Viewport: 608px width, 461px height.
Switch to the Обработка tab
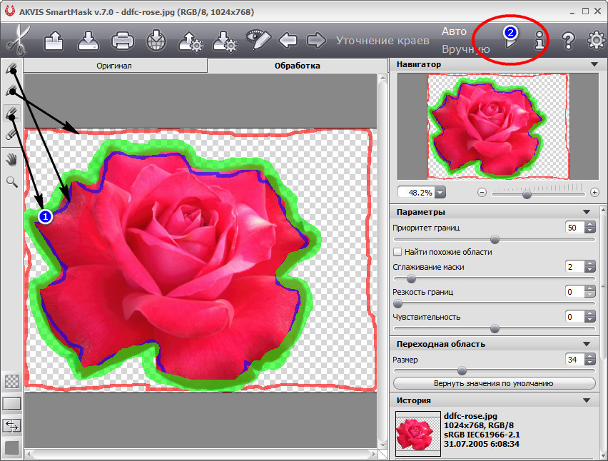click(297, 66)
